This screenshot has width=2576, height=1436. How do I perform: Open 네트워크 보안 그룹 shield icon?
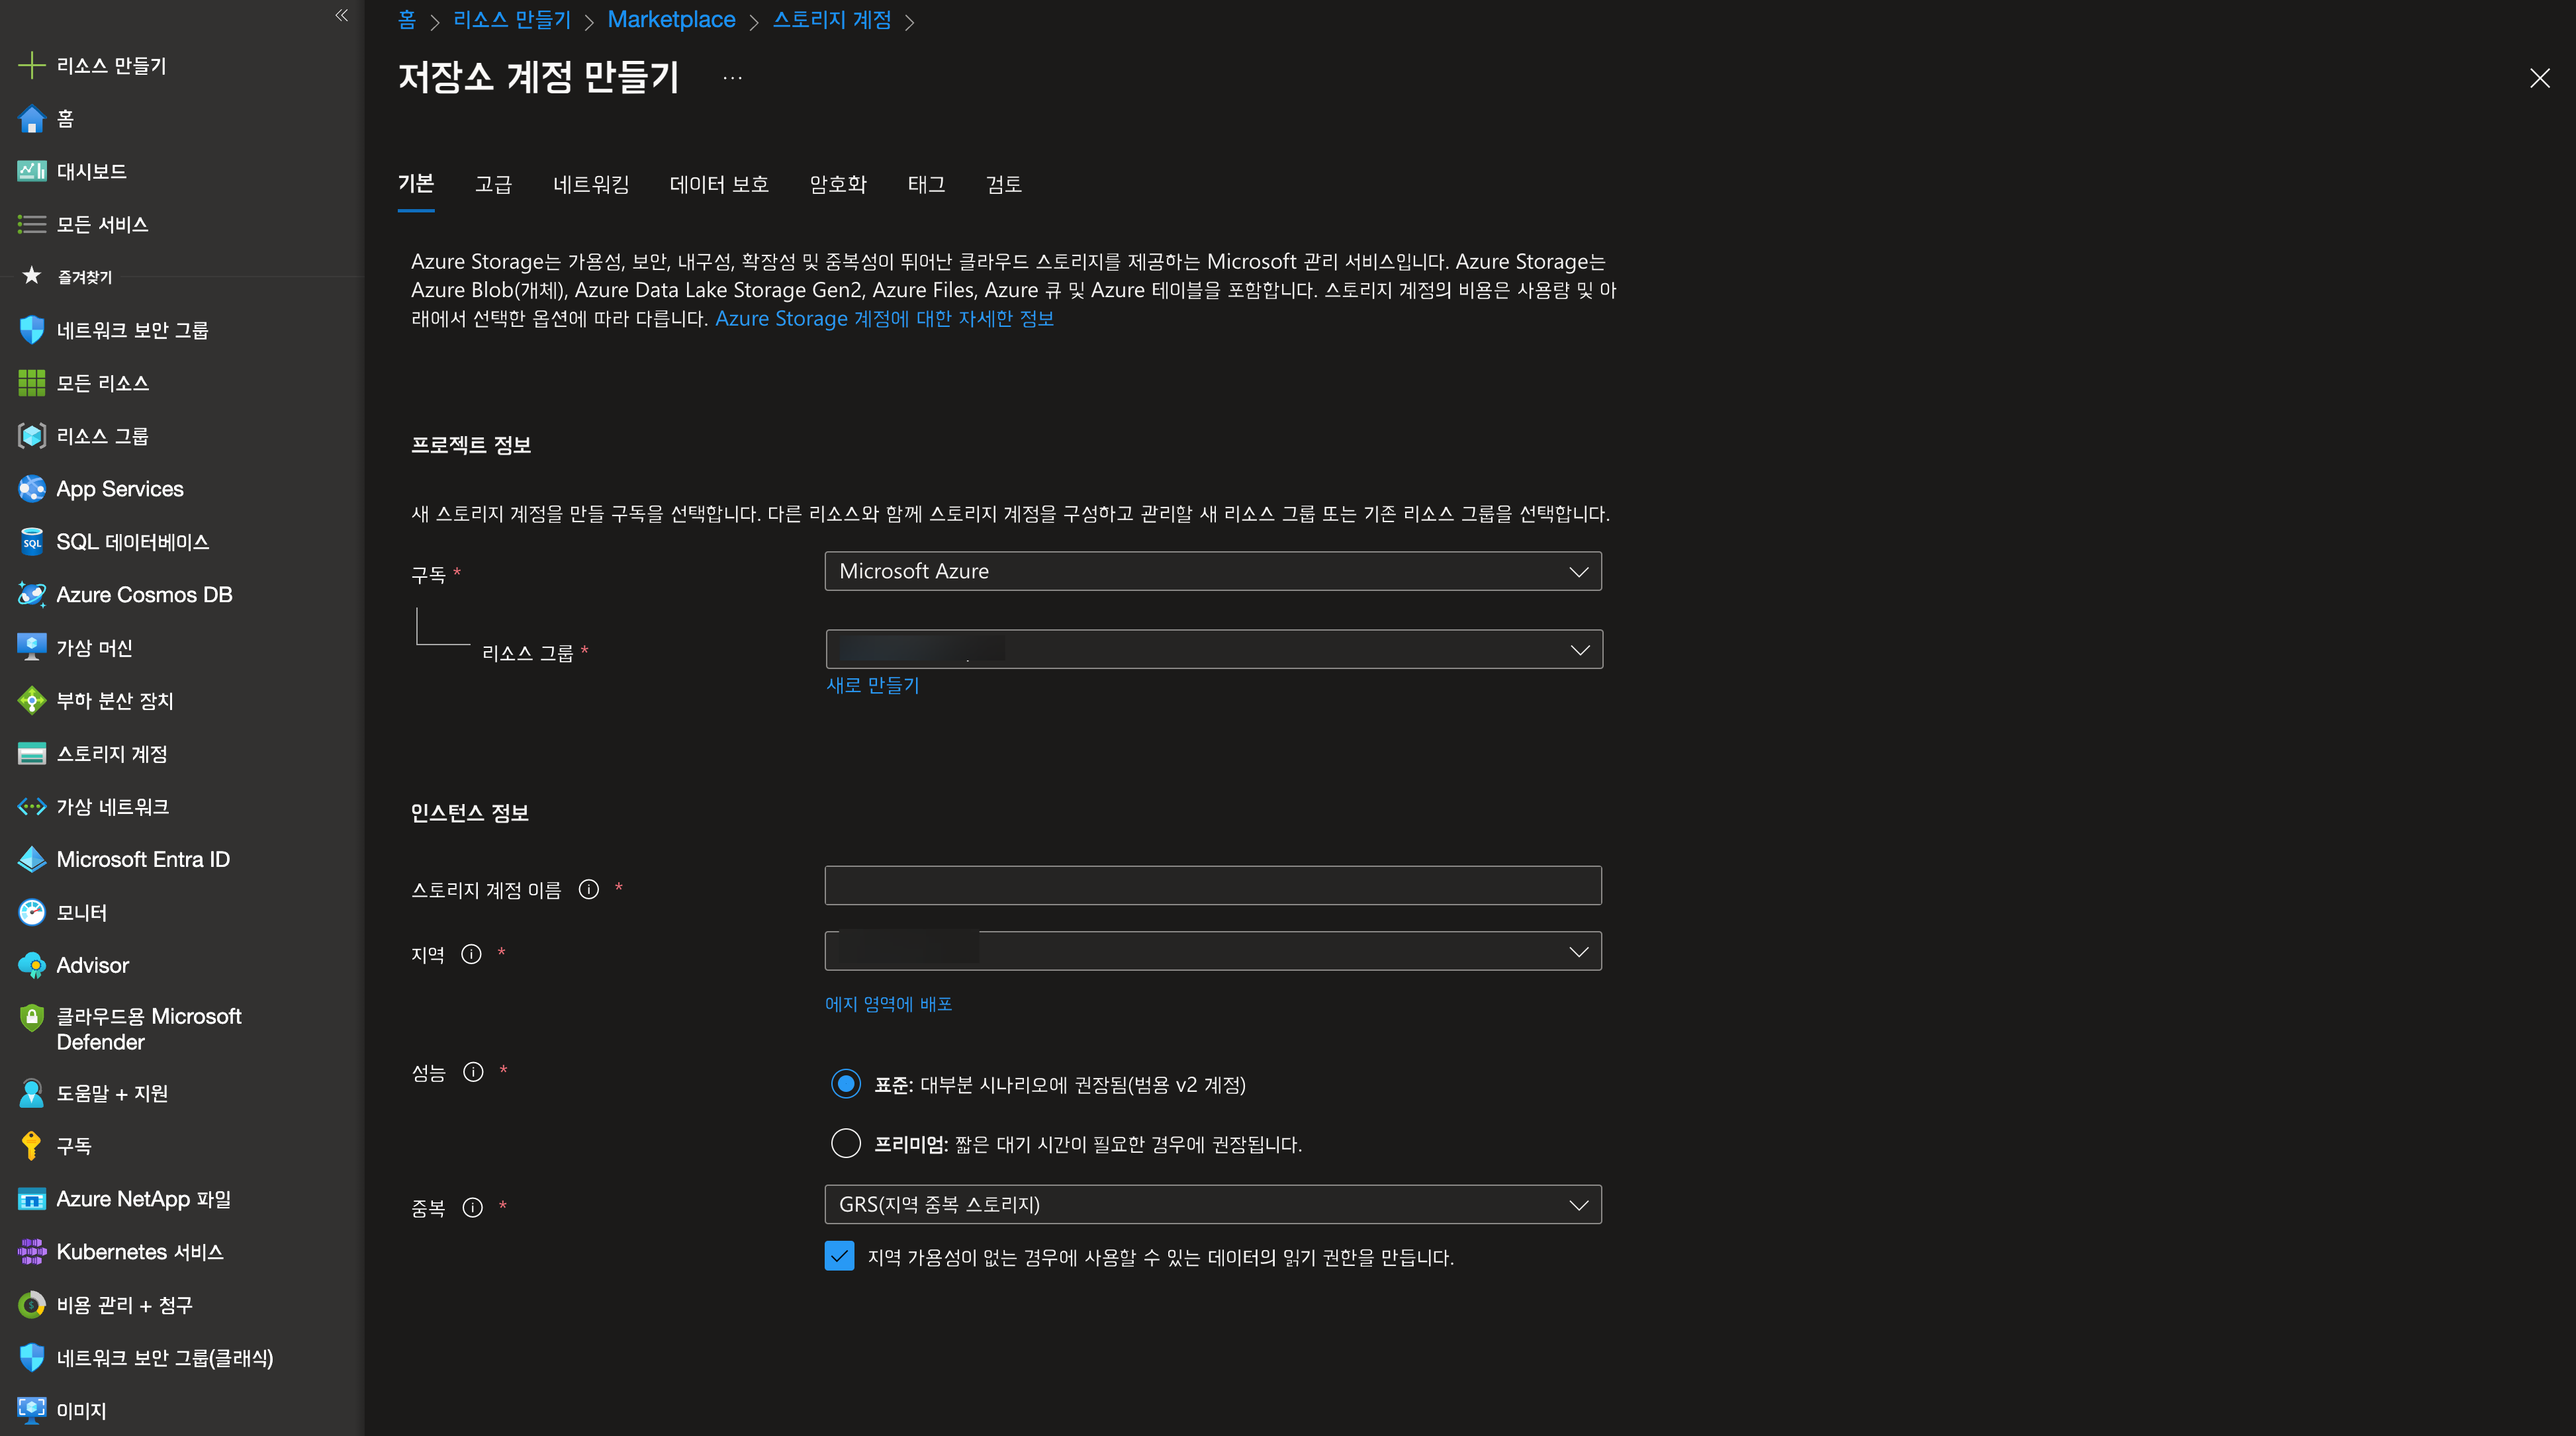point(32,330)
